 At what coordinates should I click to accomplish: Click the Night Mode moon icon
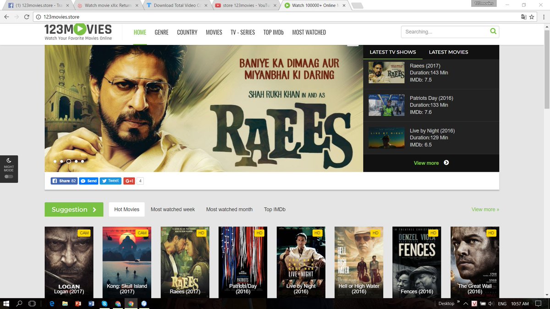9,160
